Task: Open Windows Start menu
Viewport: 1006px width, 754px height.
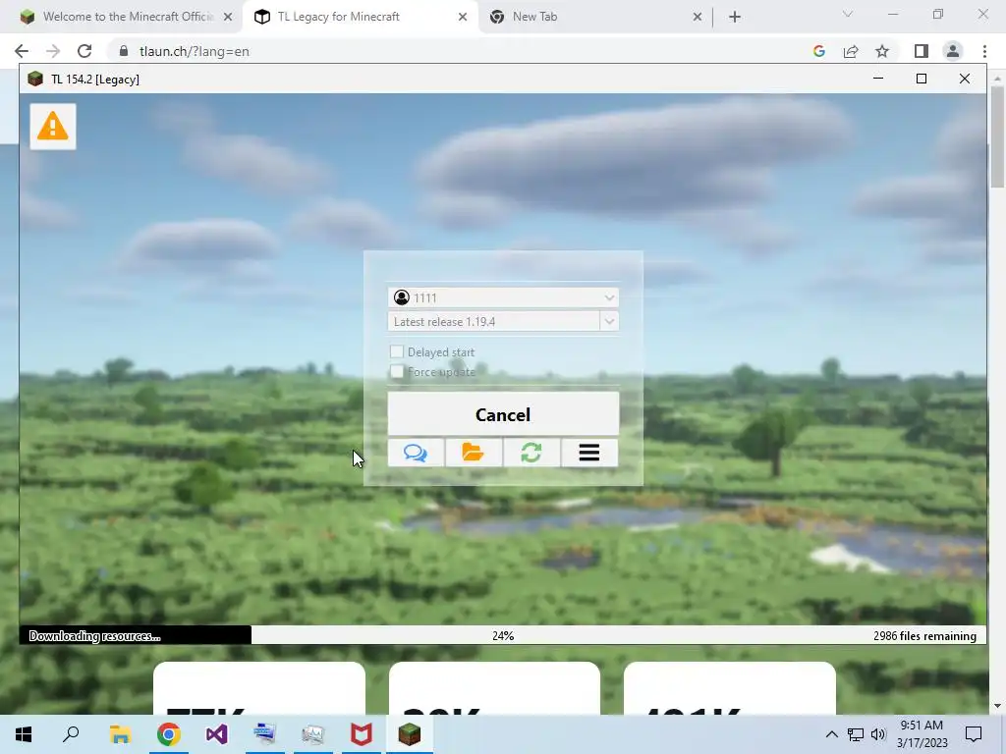Action: point(24,734)
